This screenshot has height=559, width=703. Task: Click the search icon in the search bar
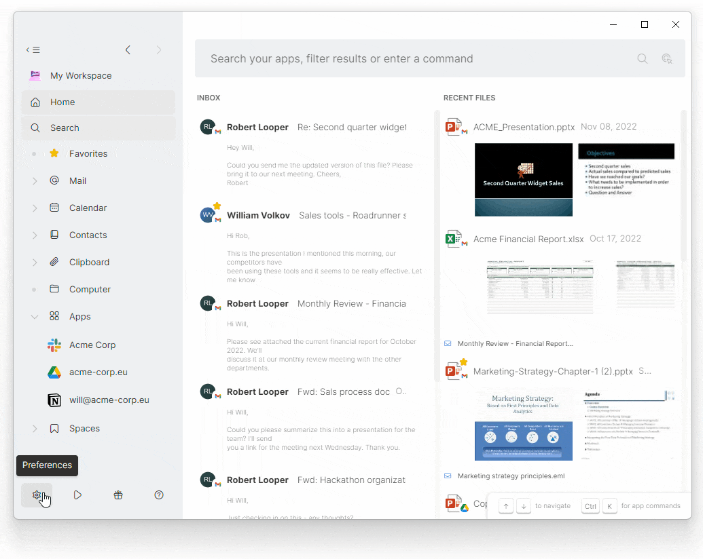tap(642, 58)
